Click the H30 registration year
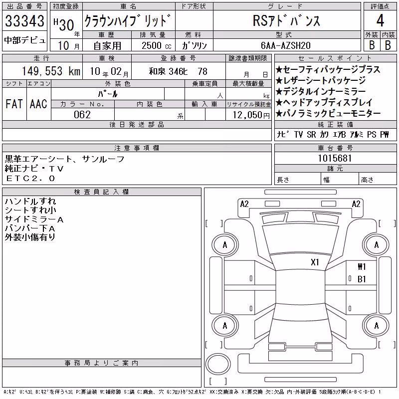399x399 pixels. [x=64, y=24]
